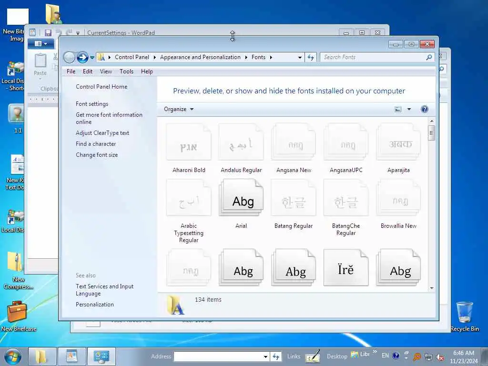Viewport: 488px width, 366px height.
Task: Click the Save icon in WordPad title bar
Action: pos(48,33)
